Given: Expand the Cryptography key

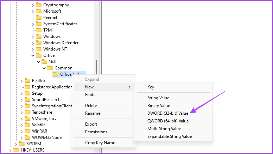Looking at the screenshot, I should pos(33,5).
